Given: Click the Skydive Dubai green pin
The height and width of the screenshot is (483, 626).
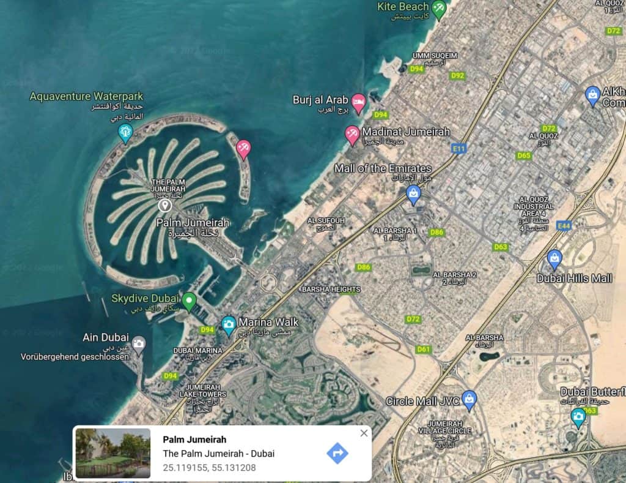Looking at the screenshot, I should click(x=190, y=301).
